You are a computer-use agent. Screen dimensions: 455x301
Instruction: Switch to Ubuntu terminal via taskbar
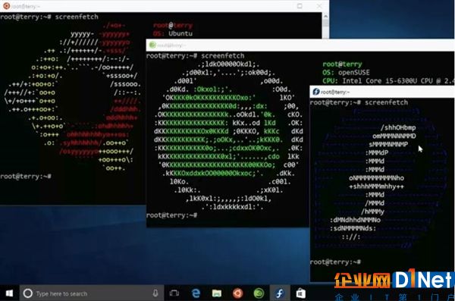point(237,293)
